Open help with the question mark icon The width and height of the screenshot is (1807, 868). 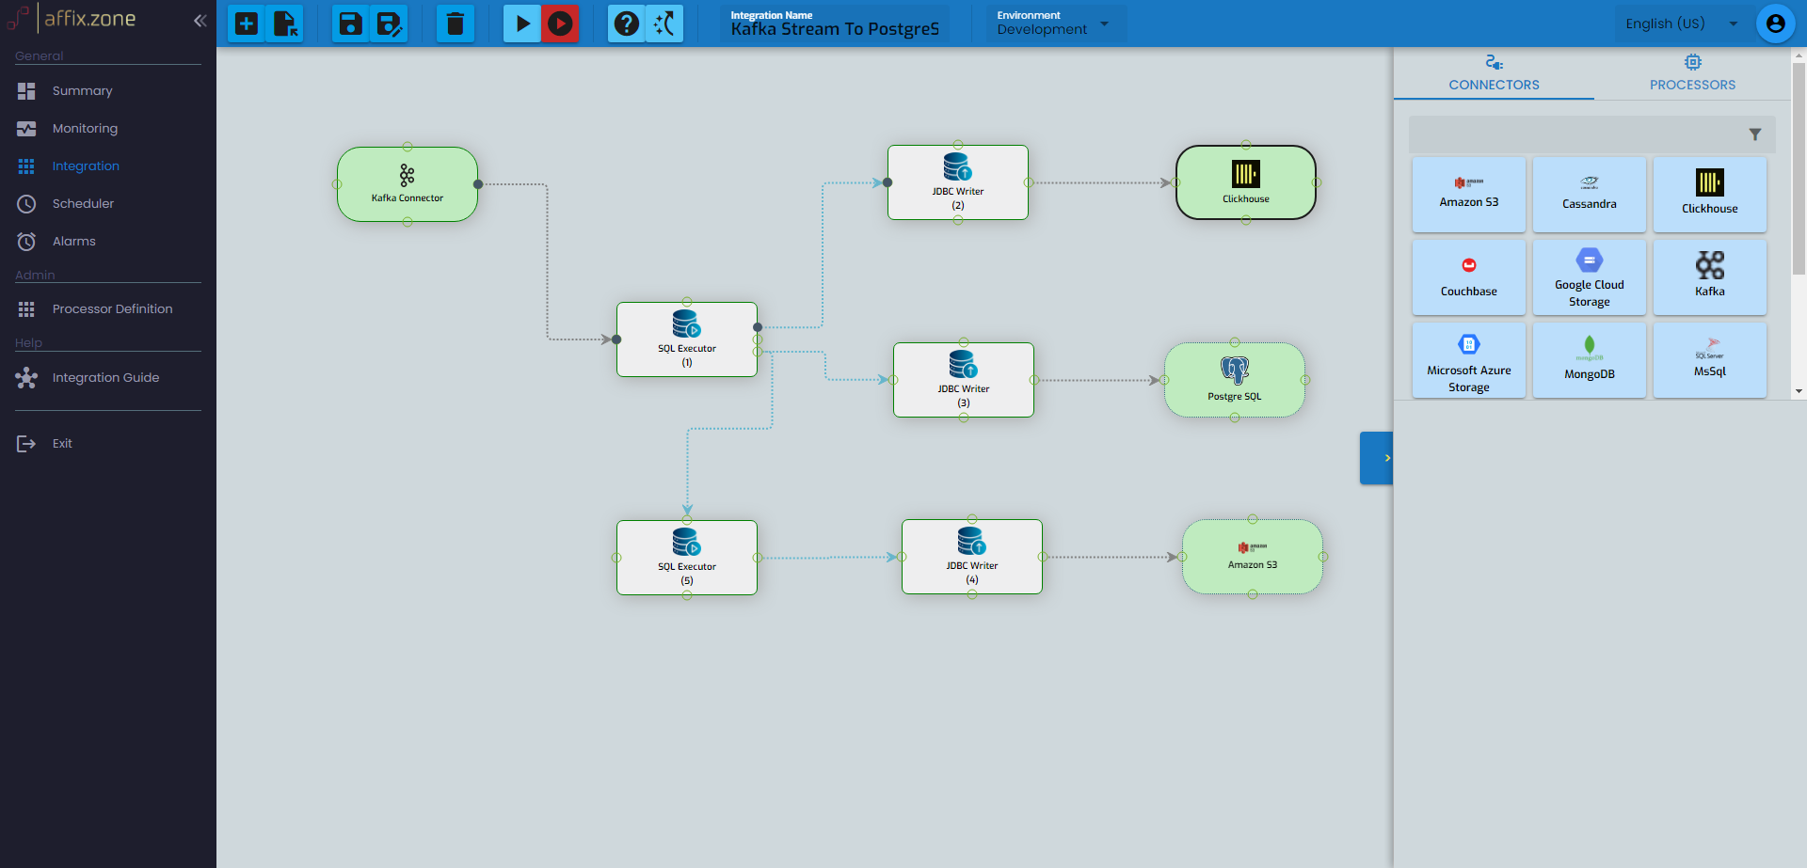(x=627, y=24)
